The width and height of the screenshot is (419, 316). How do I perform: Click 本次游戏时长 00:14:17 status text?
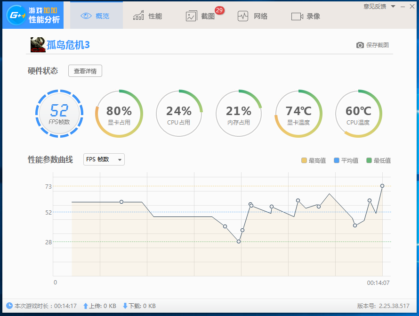45,306
